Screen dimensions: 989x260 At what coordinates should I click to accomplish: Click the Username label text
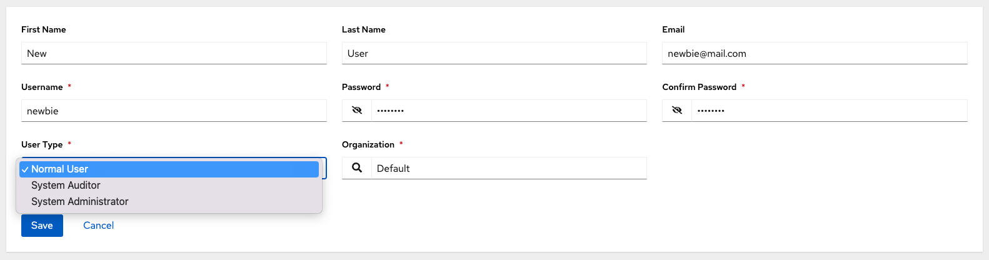click(x=42, y=87)
